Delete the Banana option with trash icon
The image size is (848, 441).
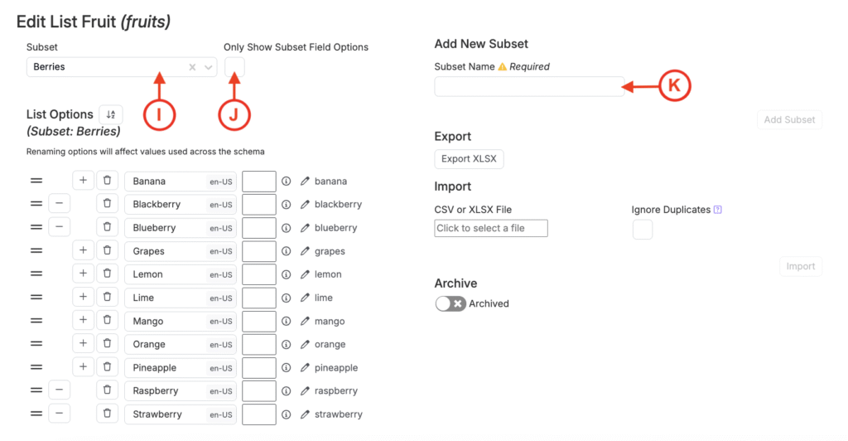tap(107, 181)
